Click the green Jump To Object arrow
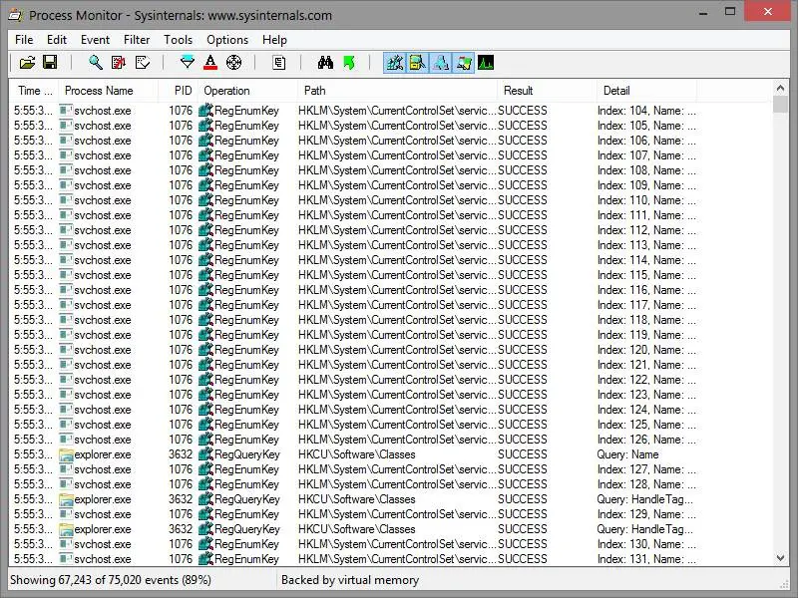798x598 pixels. 348,63
